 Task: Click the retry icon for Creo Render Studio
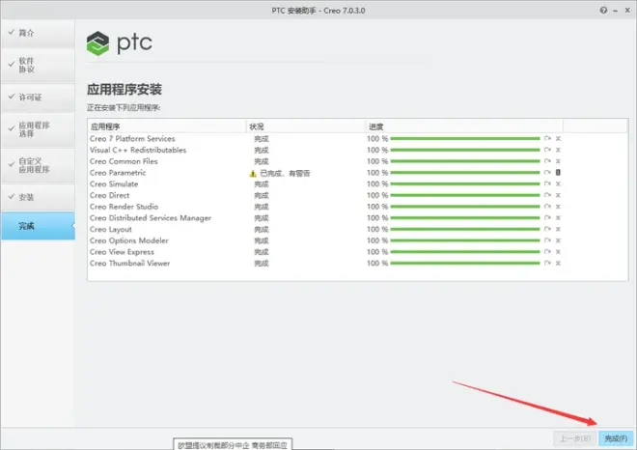pos(547,207)
